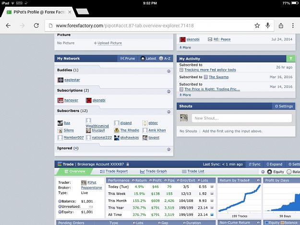Screen dimensions: 300x225
Task: Switch to the Overview tab
Action: click(75, 171)
